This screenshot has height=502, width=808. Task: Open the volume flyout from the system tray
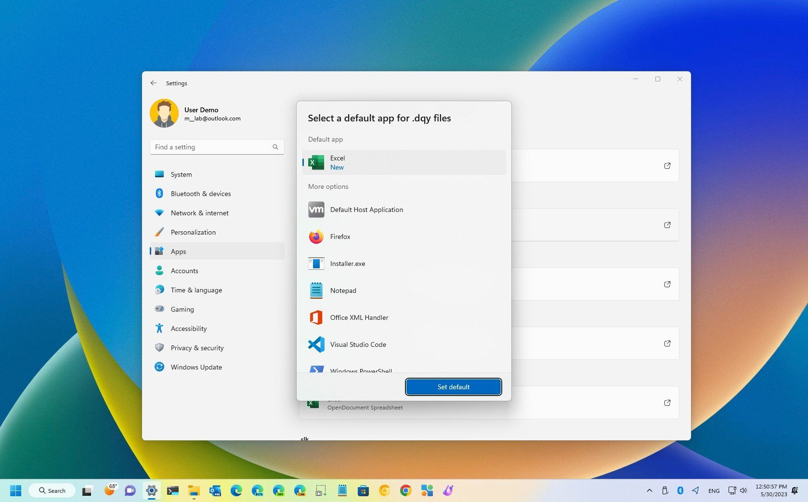point(743,490)
